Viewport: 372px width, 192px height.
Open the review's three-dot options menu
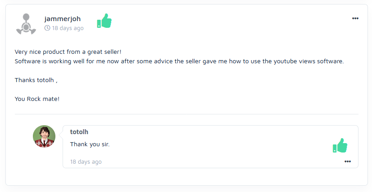355,18
